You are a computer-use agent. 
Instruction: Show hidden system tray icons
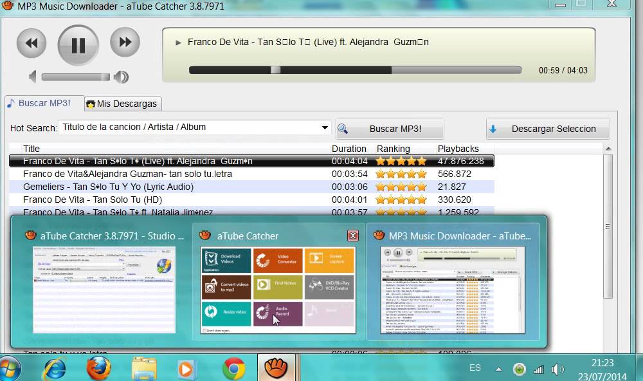pyautogui.click(x=498, y=369)
